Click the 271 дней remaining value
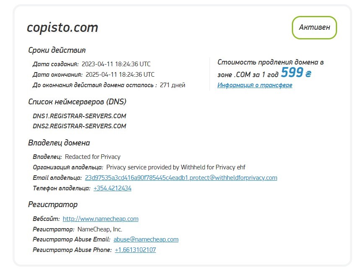Viewport: 361px width, 270px height. coord(172,85)
